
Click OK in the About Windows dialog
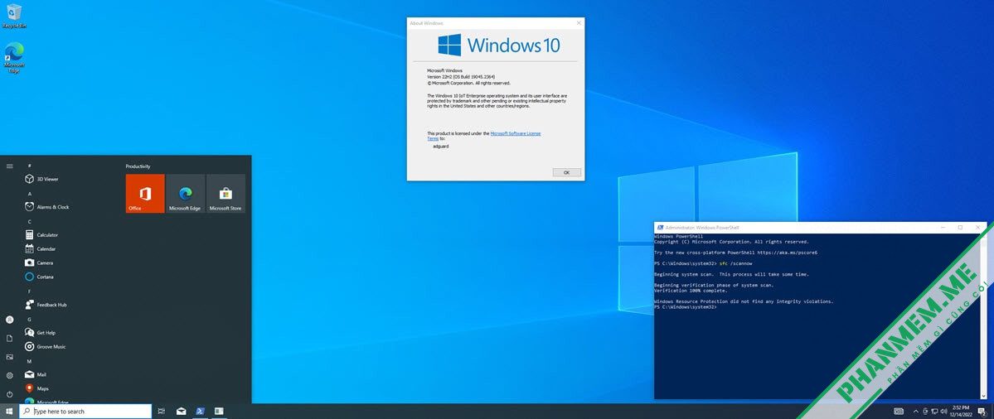(566, 172)
